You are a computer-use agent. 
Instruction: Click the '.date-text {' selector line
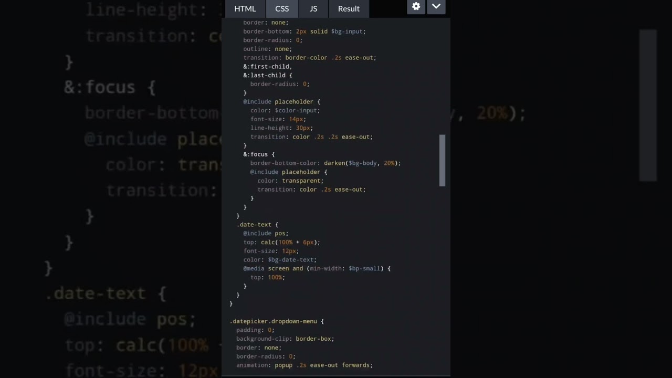tap(257, 224)
